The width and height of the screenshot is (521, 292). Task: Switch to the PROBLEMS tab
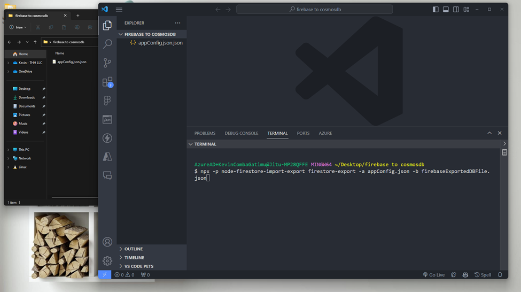point(205,133)
